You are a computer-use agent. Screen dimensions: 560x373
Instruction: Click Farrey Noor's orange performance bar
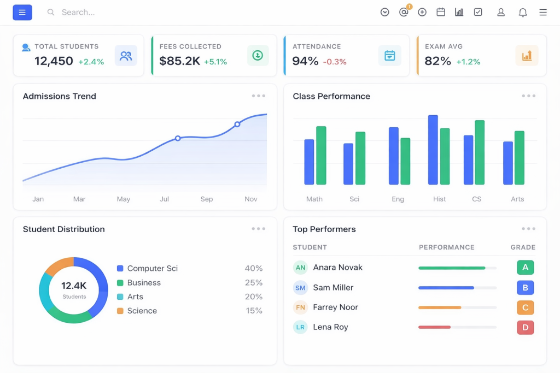pyautogui.click(x=440, y=307)
